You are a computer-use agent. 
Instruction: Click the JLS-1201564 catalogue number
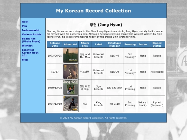tap(115, 88)
